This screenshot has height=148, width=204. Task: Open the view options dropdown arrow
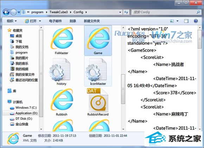click(x=177, y=21)
